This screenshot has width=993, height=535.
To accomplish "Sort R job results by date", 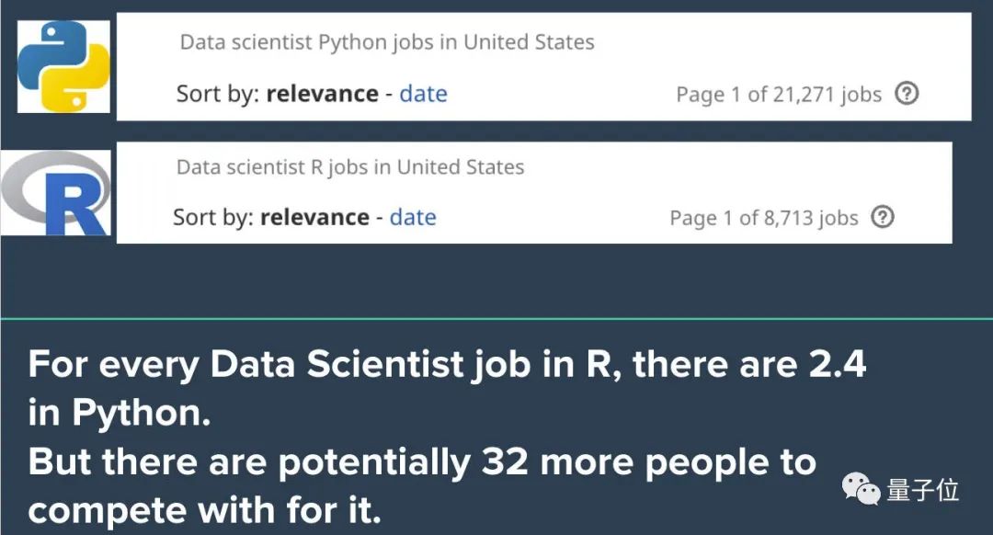I will (413, 218).
